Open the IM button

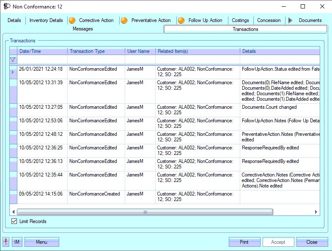17,242
